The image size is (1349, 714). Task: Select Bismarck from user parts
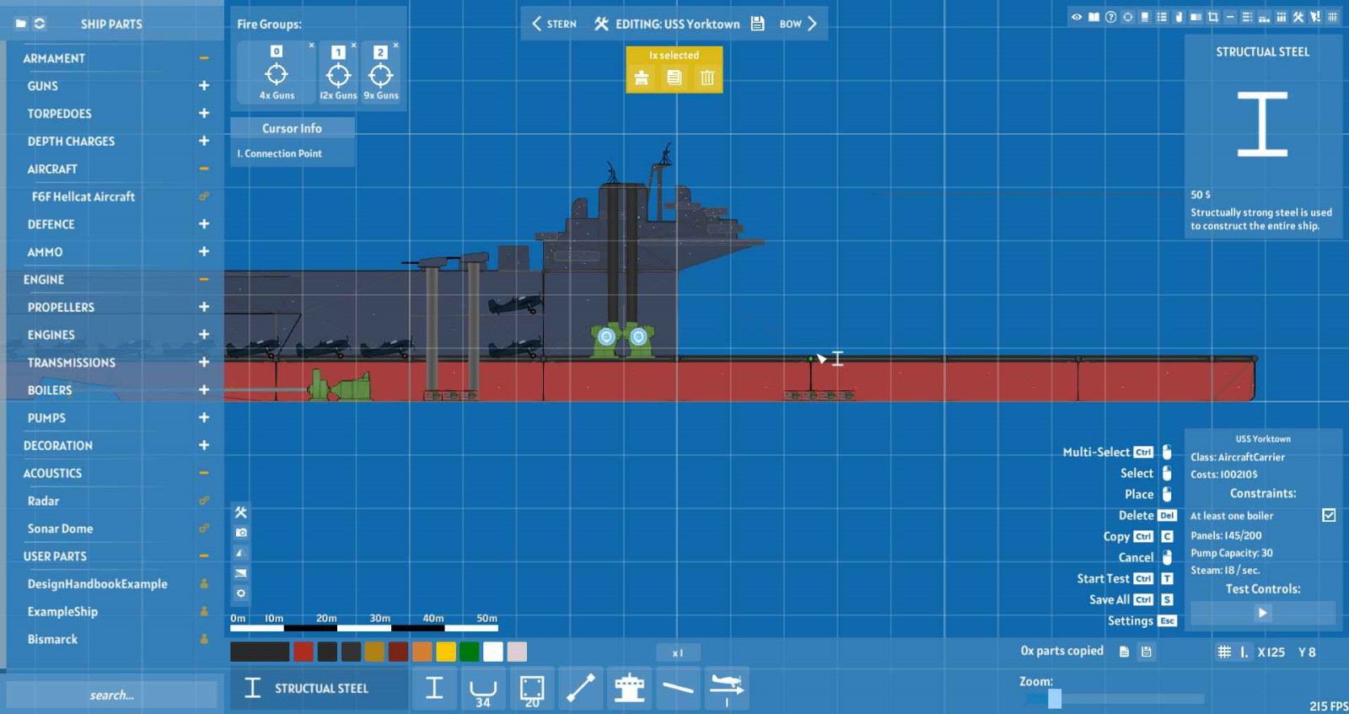[52, 639]
